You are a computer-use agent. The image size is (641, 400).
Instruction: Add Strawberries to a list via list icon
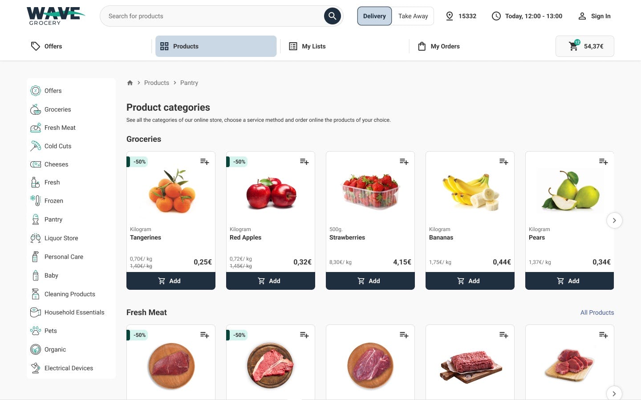[403, 161]
